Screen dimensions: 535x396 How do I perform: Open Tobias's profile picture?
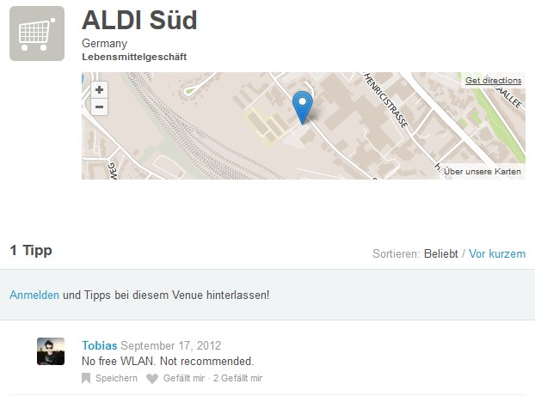click(51, 350)
